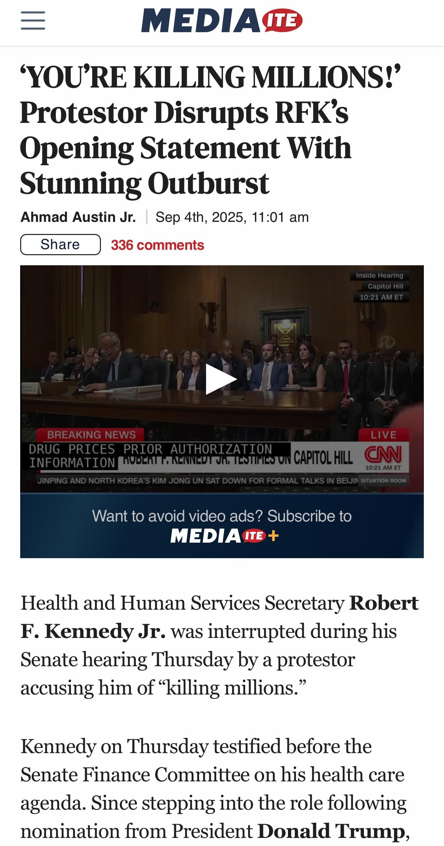Tap the BREAKING NEWS label on video

tap(91, 435)
